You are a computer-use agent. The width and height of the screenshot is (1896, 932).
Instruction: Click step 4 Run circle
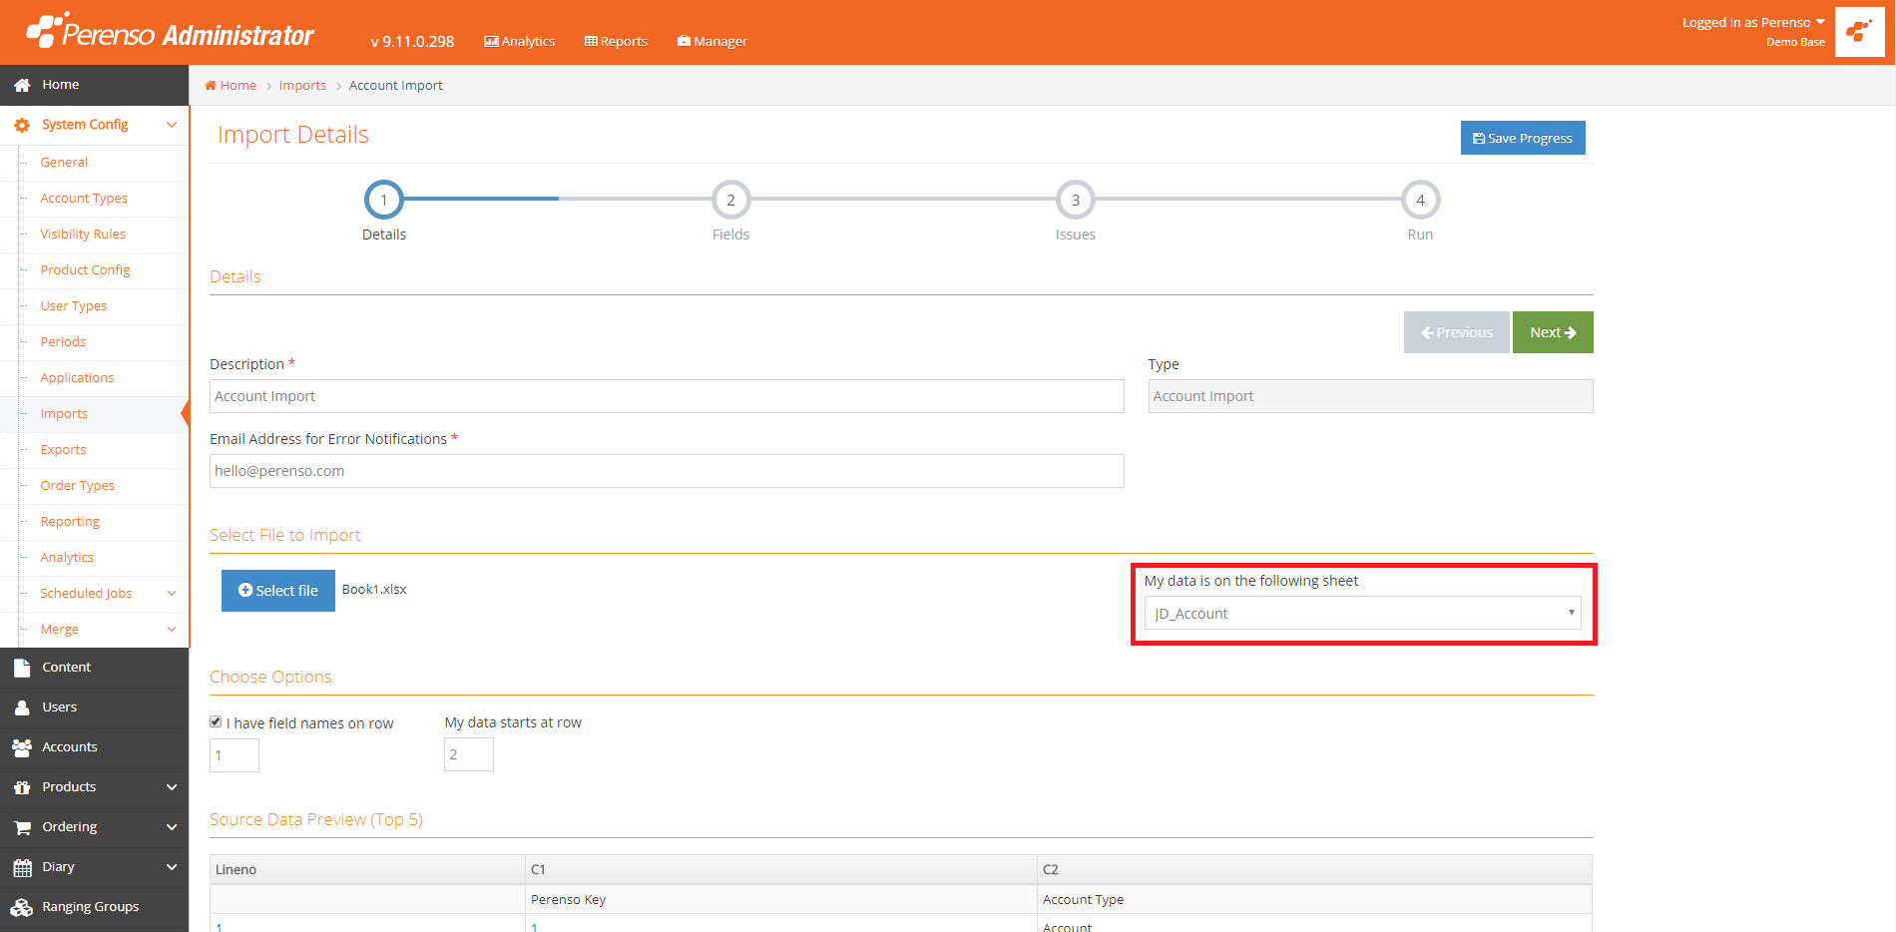[x=1420, y=200]
